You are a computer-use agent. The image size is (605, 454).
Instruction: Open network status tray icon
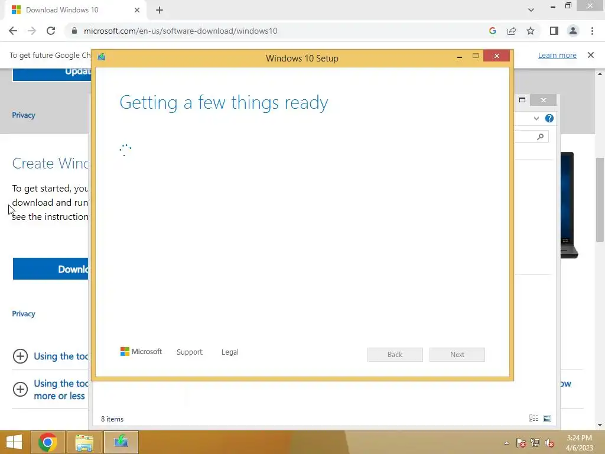click(x=535, y=443)
